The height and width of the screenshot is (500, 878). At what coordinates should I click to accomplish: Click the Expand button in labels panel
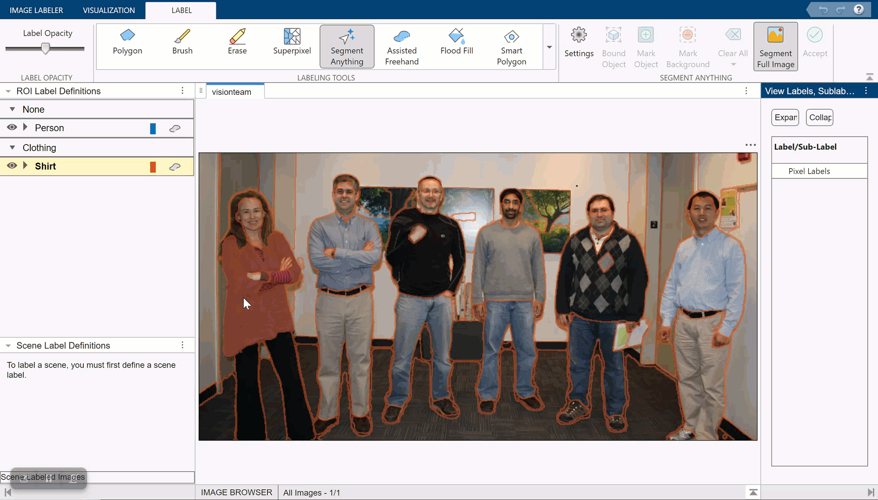[x=785, y=118]
